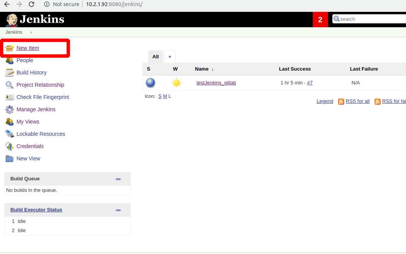Click the RSS for all feed icon
The height and width of the screenshot is (254, 406).
click(x=341, y=102)
